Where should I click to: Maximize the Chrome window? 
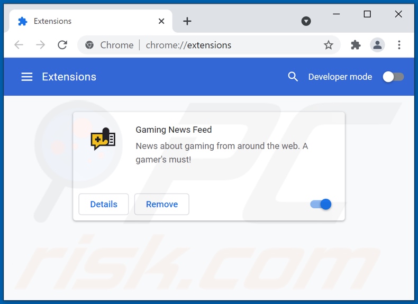(x=367, y=14)
